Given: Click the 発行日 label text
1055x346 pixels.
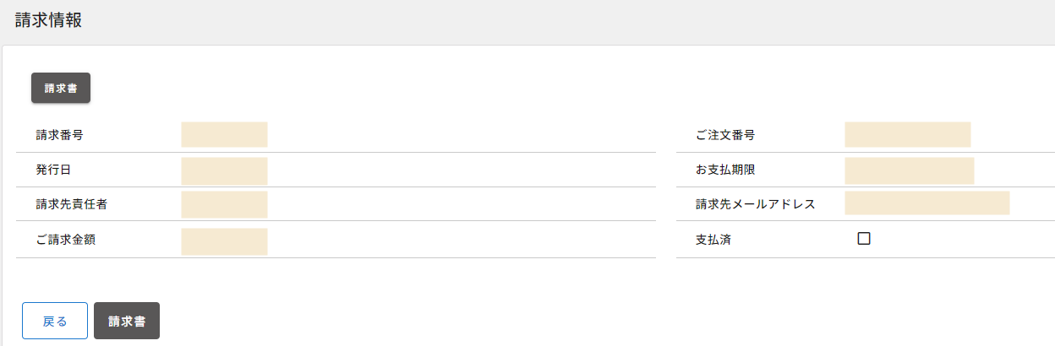Looking at the screenshot, I should pyautogui.click(x=53, y=170).
